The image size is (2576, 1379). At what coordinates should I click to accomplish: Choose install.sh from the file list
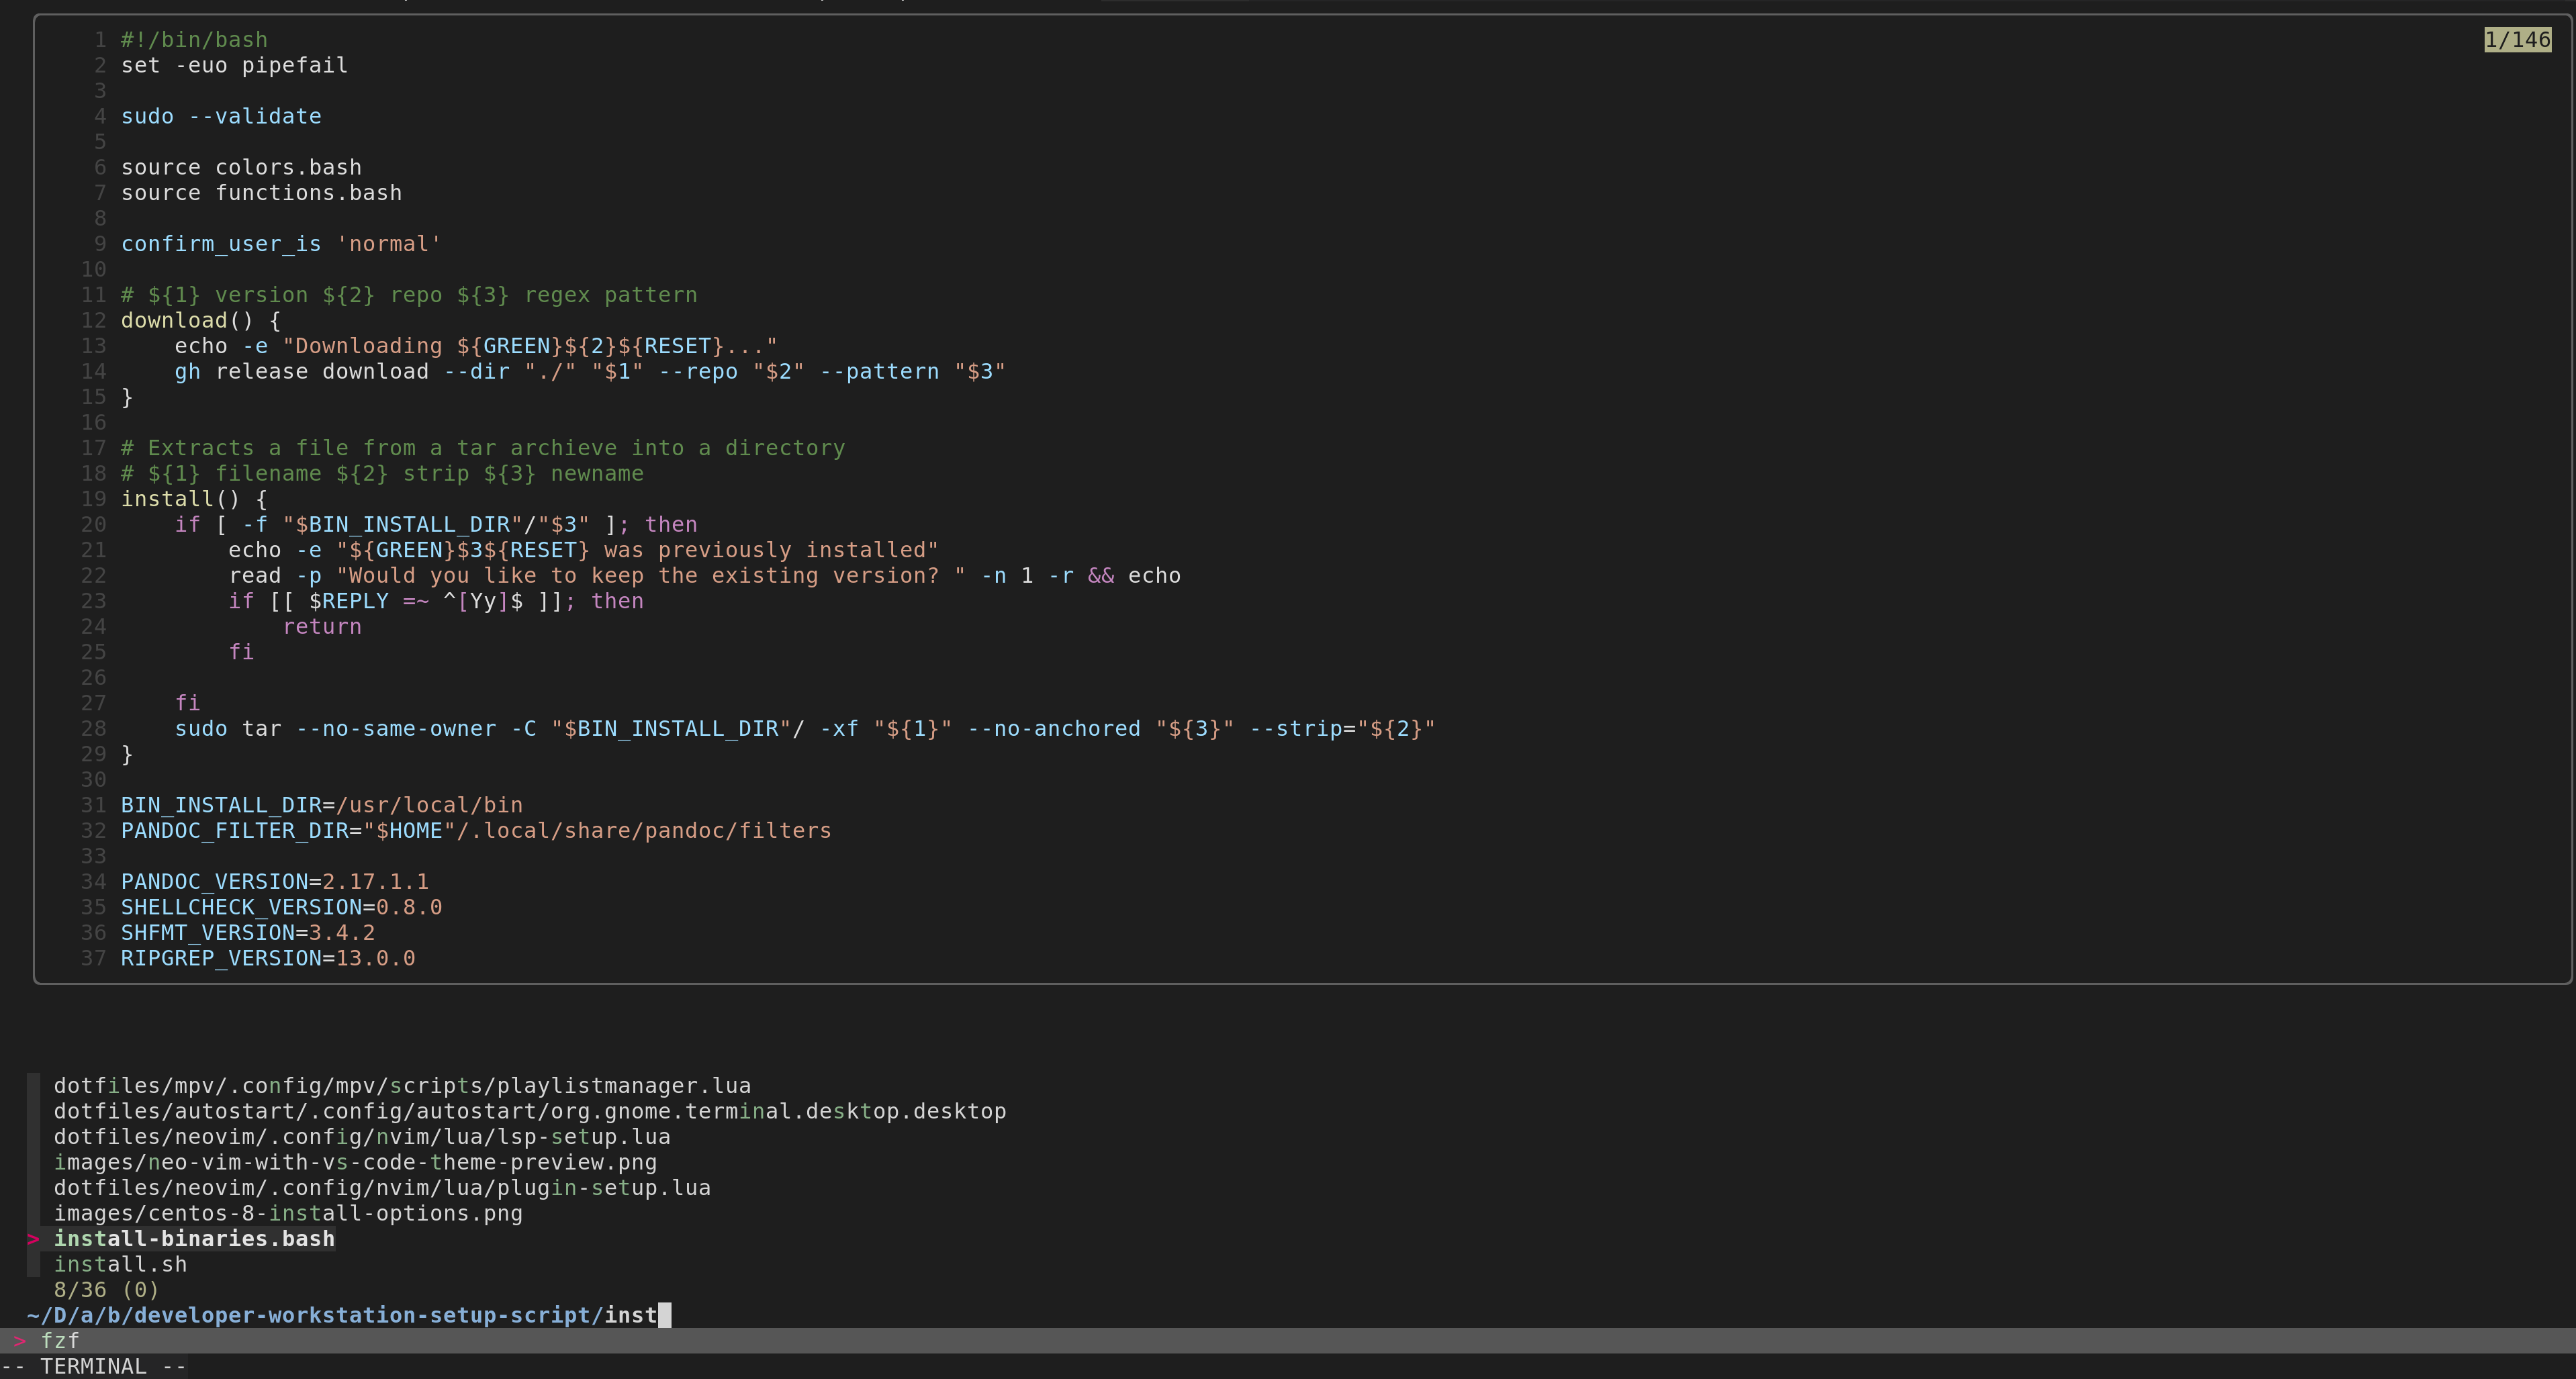pos(120,1264)
